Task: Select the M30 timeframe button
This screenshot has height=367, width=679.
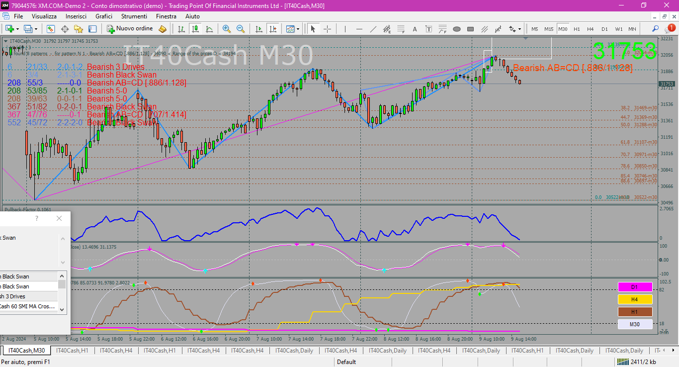Action: tap(563, 29)
